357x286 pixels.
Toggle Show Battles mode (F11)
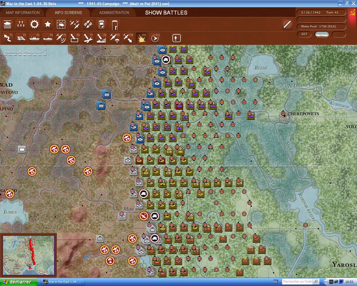click(141, 38)
